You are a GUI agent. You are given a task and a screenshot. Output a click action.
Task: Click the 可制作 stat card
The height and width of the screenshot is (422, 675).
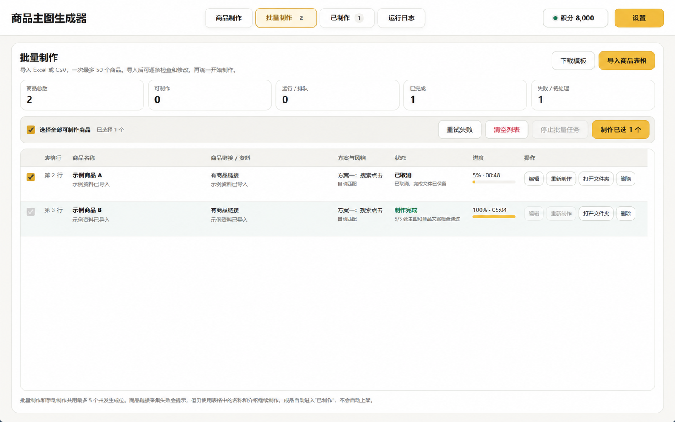(x=209, y=95)
